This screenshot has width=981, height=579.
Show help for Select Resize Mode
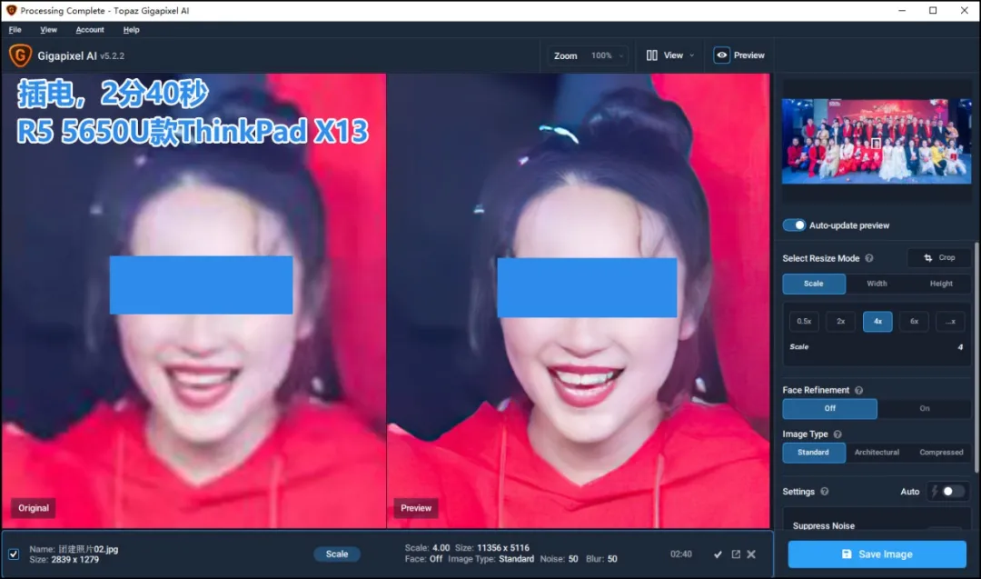[869, 258]
